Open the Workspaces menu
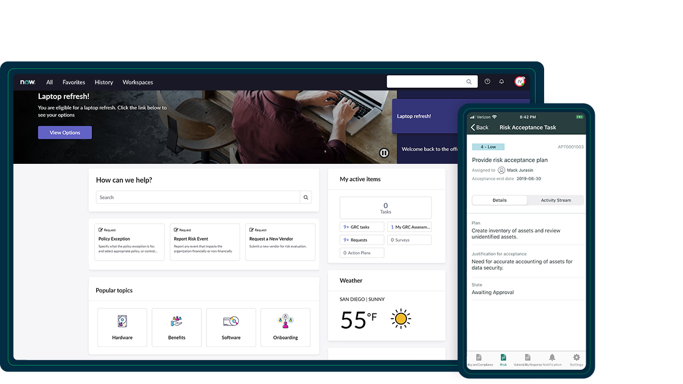The width and height of the screenshot is (683, 384). pyautogui.click(x=138, y=82)
